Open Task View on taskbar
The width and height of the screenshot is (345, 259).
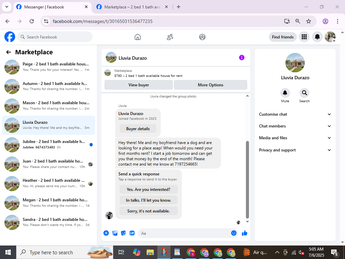point(121,252)
